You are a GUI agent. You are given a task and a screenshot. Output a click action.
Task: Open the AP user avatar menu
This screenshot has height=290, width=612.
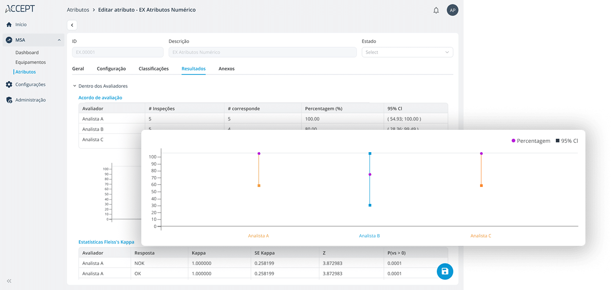pos(452,10)
